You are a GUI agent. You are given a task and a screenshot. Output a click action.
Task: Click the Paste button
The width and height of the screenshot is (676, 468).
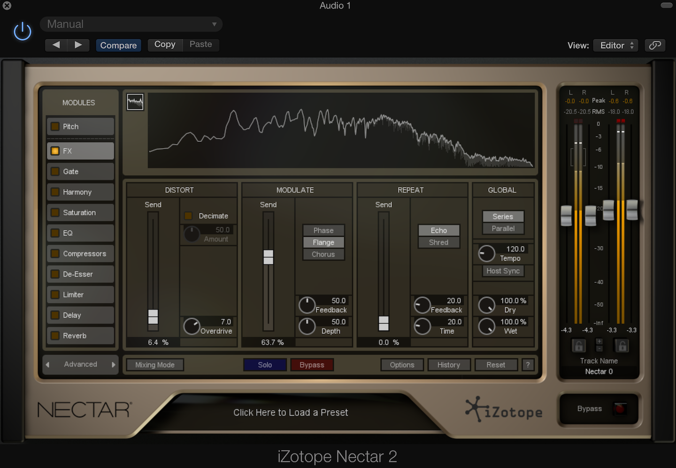[x=201, y=45]
